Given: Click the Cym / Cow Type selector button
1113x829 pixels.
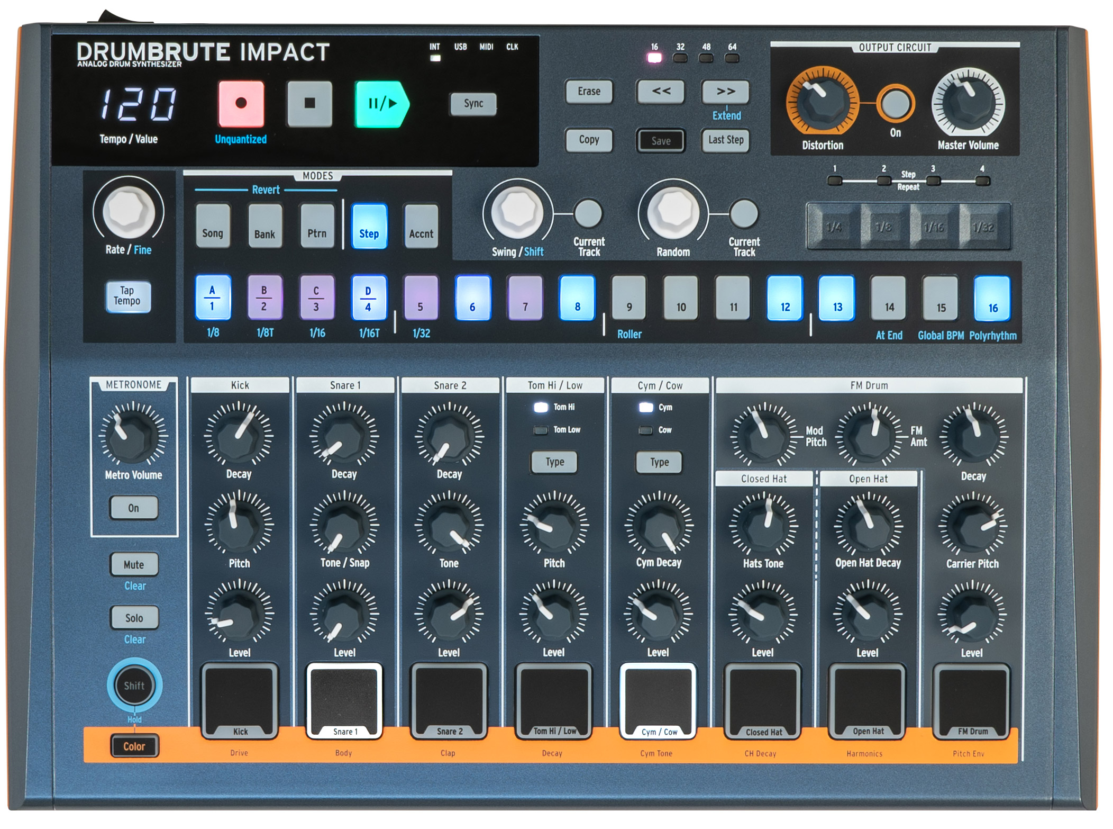Looking at the screenshot, I should [x=660, y=462].
